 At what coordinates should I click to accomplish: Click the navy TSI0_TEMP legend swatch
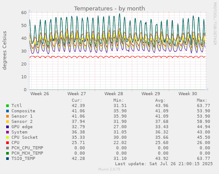7,159
